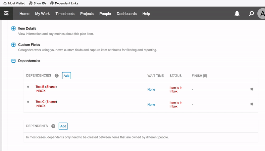Open the Dependent Links bookmark
This screenshot has height=151, width=265.
tap(64, 3)
